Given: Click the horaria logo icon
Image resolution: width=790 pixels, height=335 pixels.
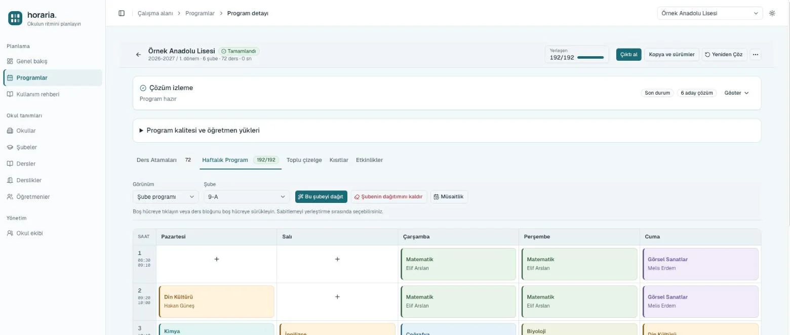Looking at the screenshot, I should point(15,18).
